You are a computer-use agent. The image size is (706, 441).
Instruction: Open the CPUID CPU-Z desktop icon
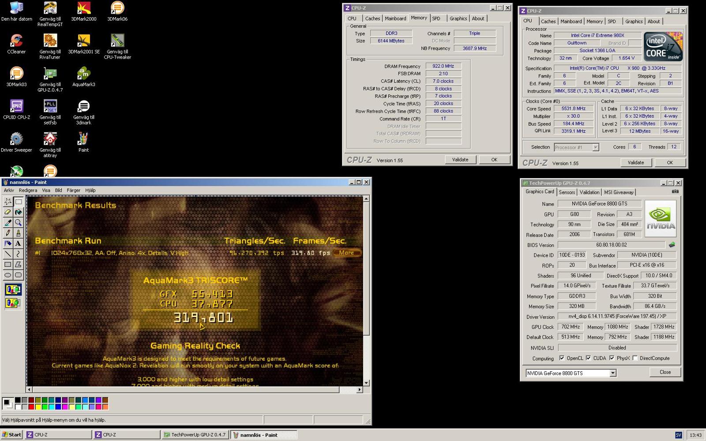(x=16, y=109)
